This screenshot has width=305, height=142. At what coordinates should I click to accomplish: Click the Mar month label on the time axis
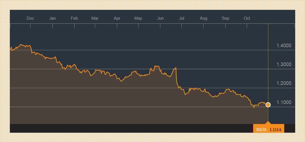95,18
